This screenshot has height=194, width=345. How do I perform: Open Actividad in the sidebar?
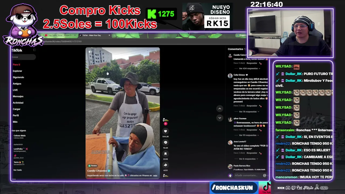point(18,103)
